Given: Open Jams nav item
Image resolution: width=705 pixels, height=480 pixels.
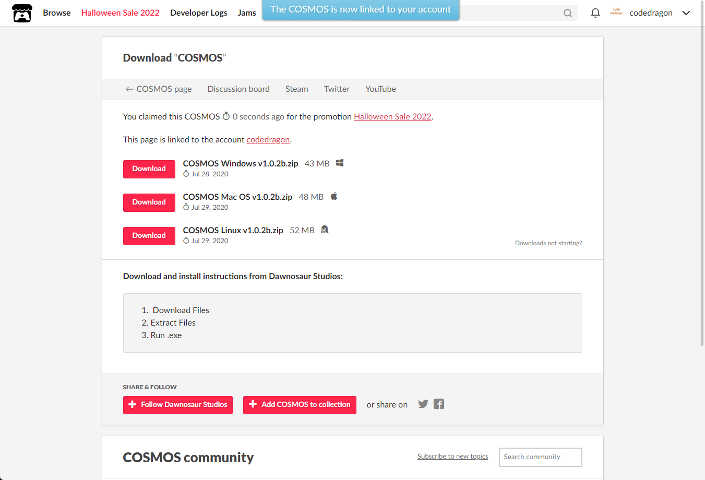Looking at the screenshot, I should point(247,13).
